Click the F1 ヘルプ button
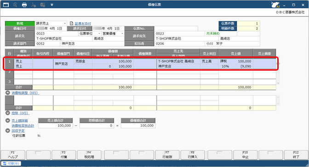 [13, 155]
